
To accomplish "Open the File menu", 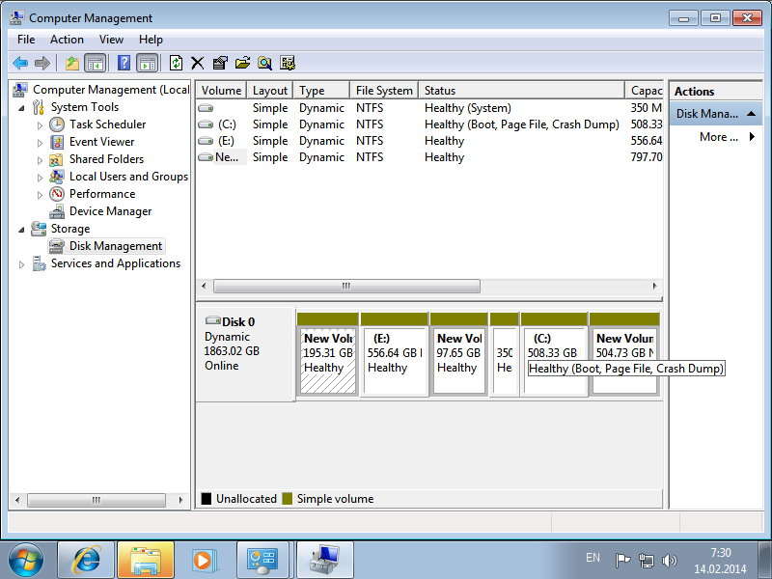I will click(26, 40).
